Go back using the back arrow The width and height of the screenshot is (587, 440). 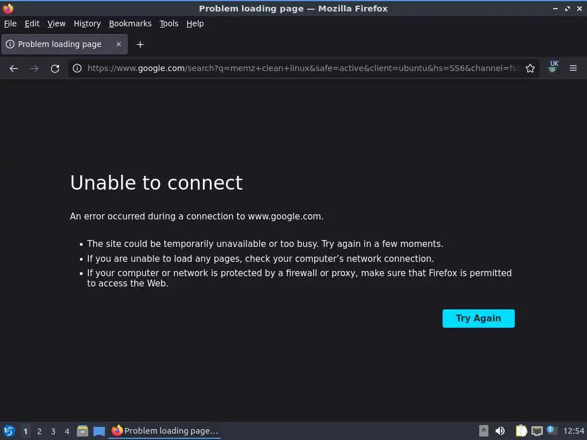point(14,69)
